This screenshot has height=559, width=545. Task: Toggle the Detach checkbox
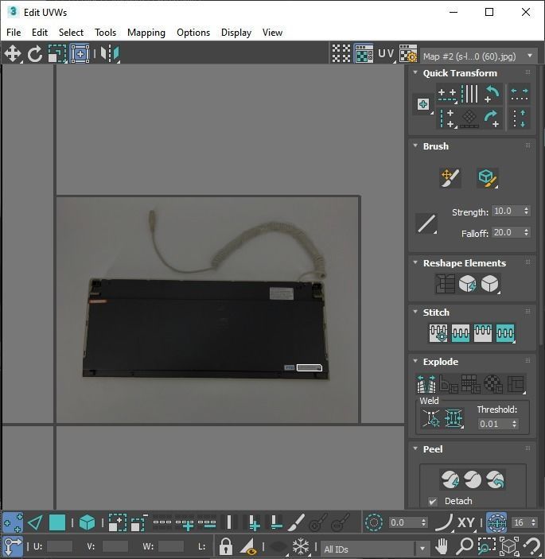click(x=433, y=501)
